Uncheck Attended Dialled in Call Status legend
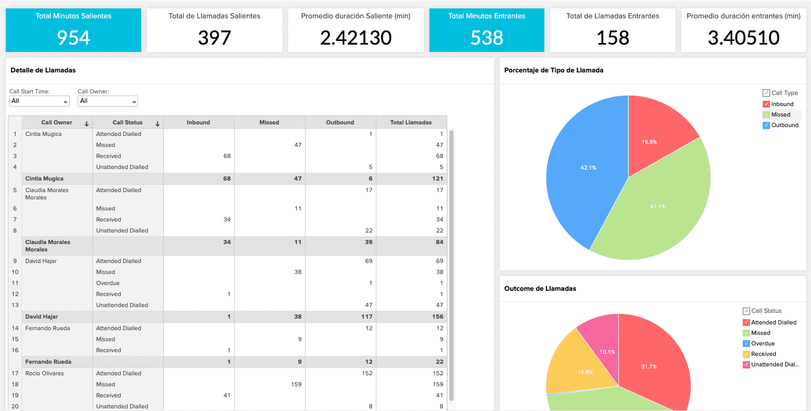 (746, 322)
